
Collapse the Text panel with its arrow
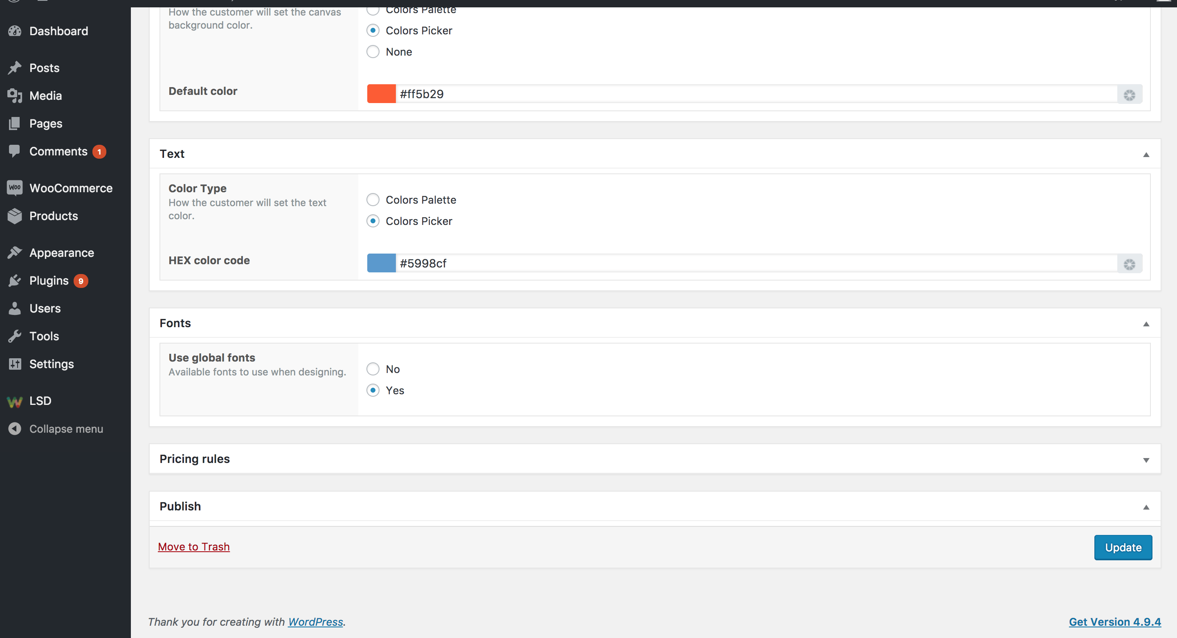coord(1146,155)
